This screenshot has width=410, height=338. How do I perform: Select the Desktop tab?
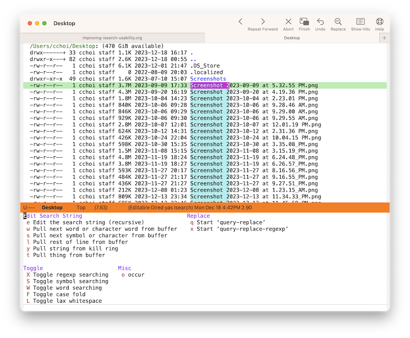click(292, 38)
